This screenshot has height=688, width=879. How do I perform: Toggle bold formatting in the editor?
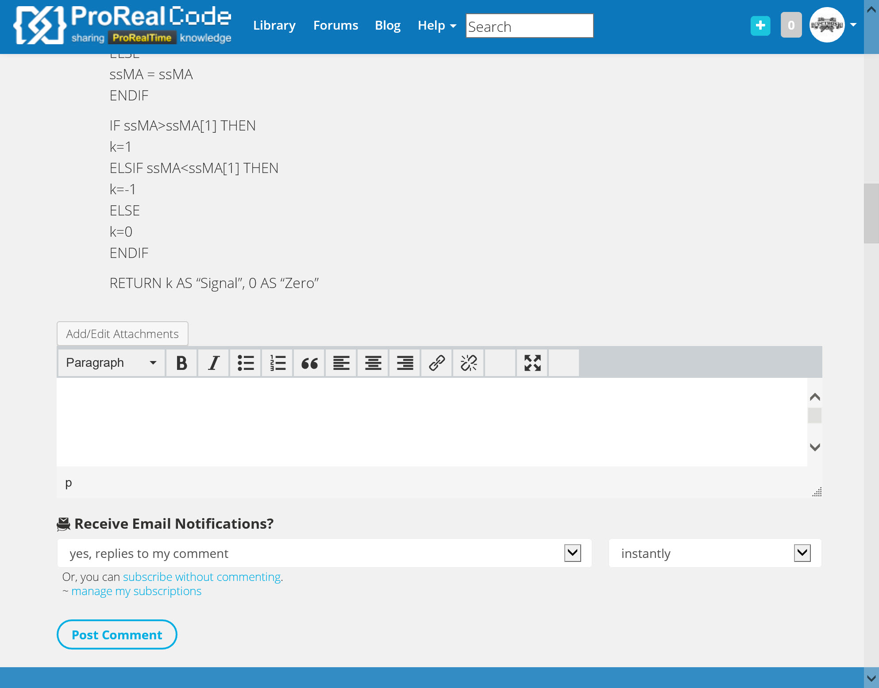click(181, 363)
